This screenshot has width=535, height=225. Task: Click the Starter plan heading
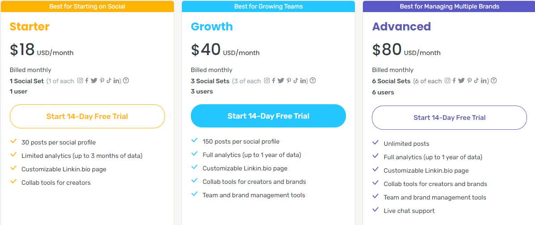(29, 26)
